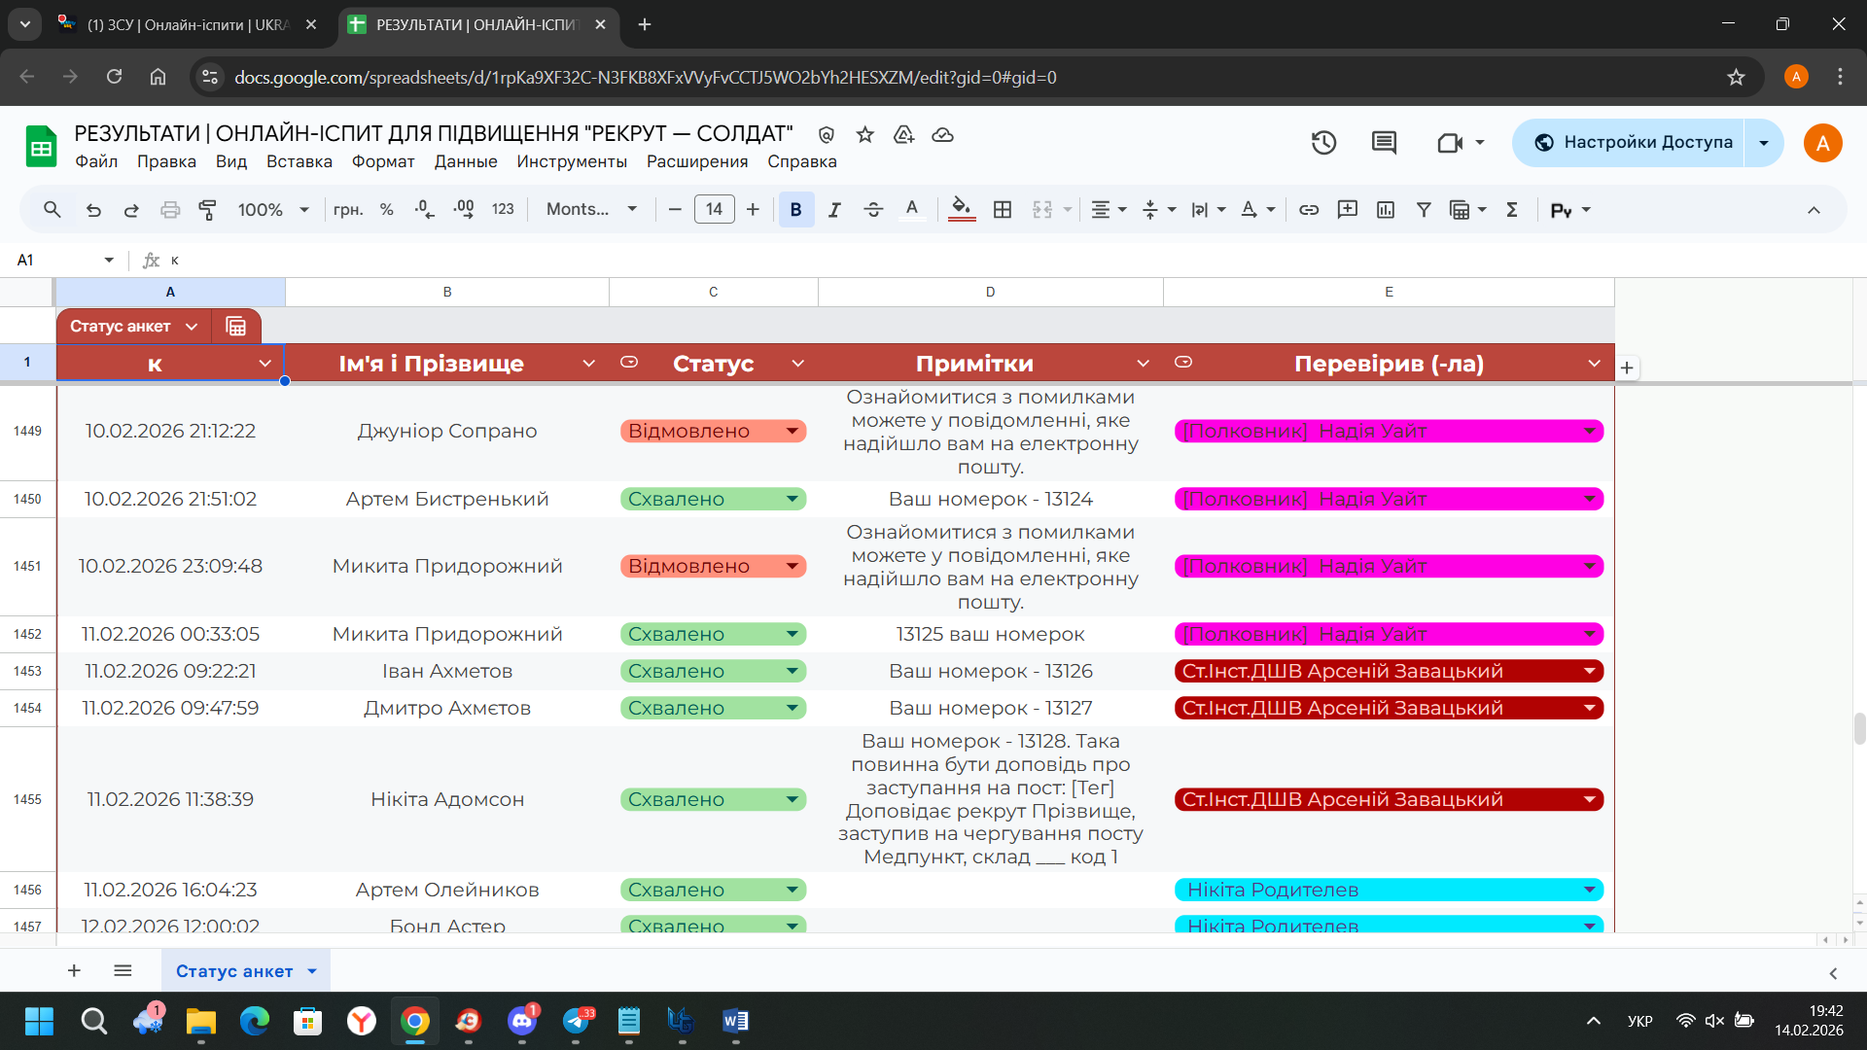This screenshot has height=1050, width=1867.
Task: Click the Настройки Доступа share button
Action: pyautogui.click(x=1634, y=143)
